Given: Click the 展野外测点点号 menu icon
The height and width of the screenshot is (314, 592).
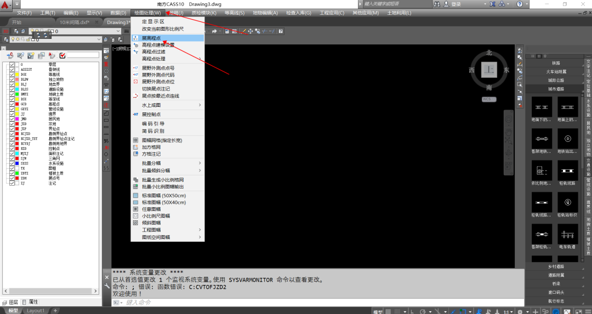Looking at the screenshot, I should pos(136,68).
